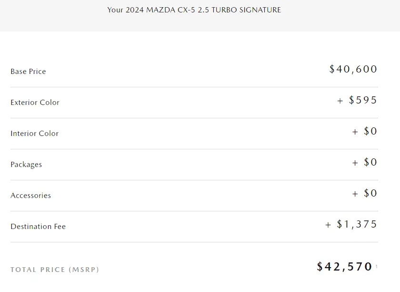The height and width of the screenshot is (292, 400).
Task: Click the $595 exterior color amount
Action: pos(363,100)
